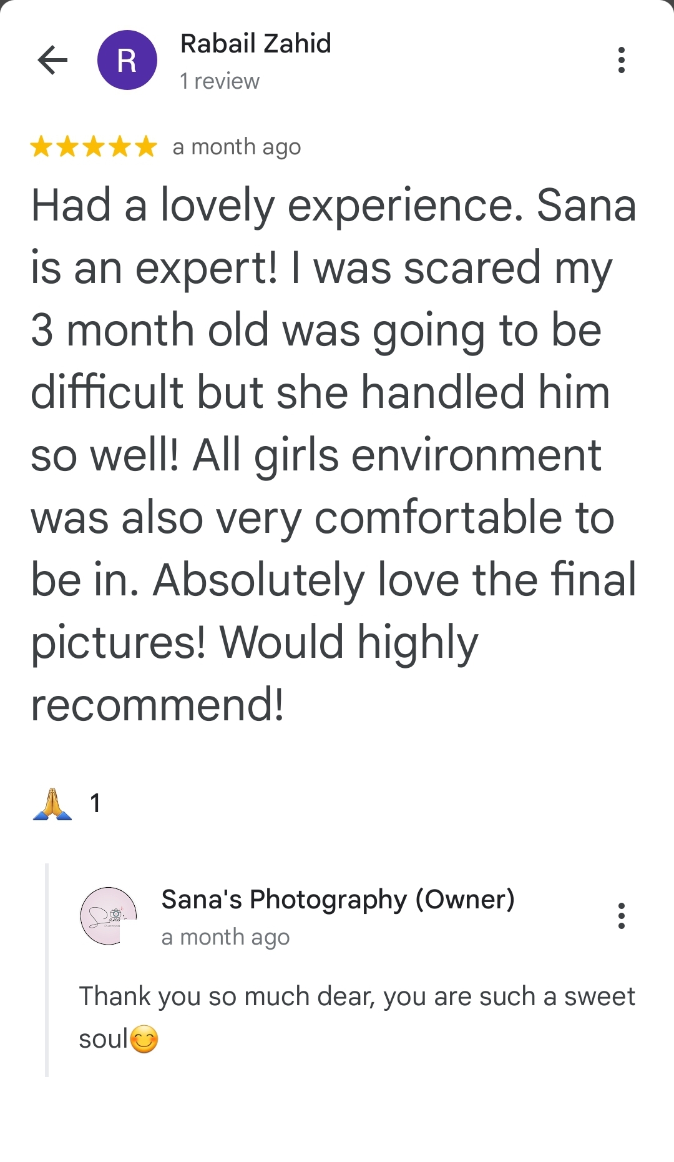
Task: Tap the back arrow
Action: pos(52,60)
